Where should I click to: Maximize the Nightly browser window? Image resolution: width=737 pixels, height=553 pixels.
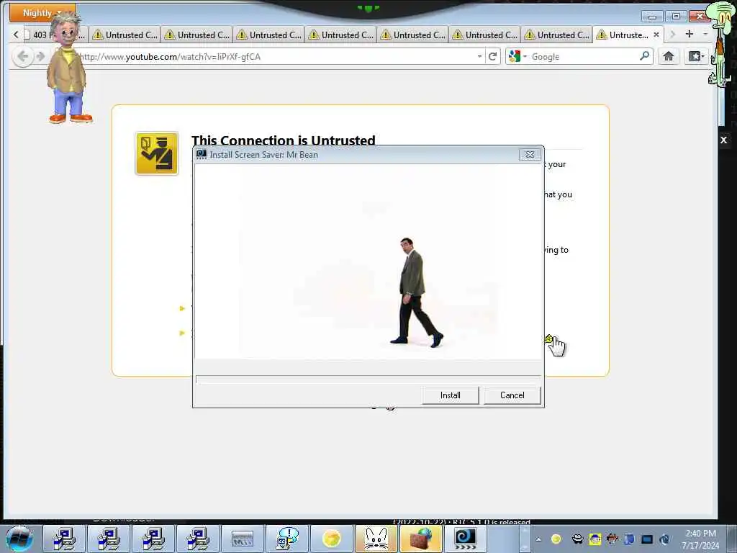tap(676, 17)
